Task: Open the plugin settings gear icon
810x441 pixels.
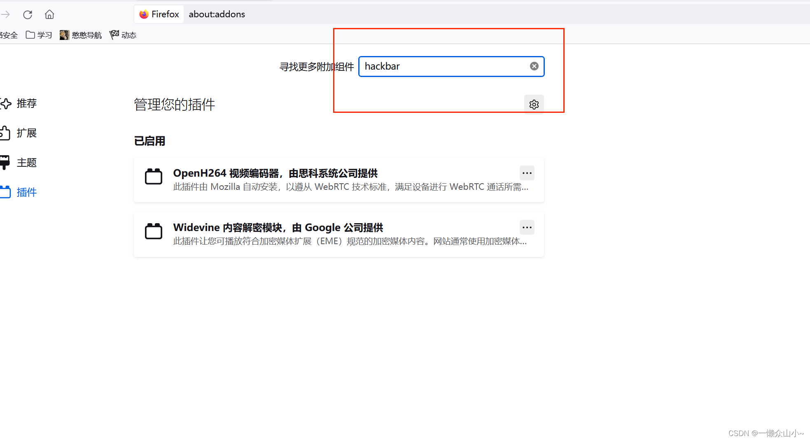Action: 533,104
